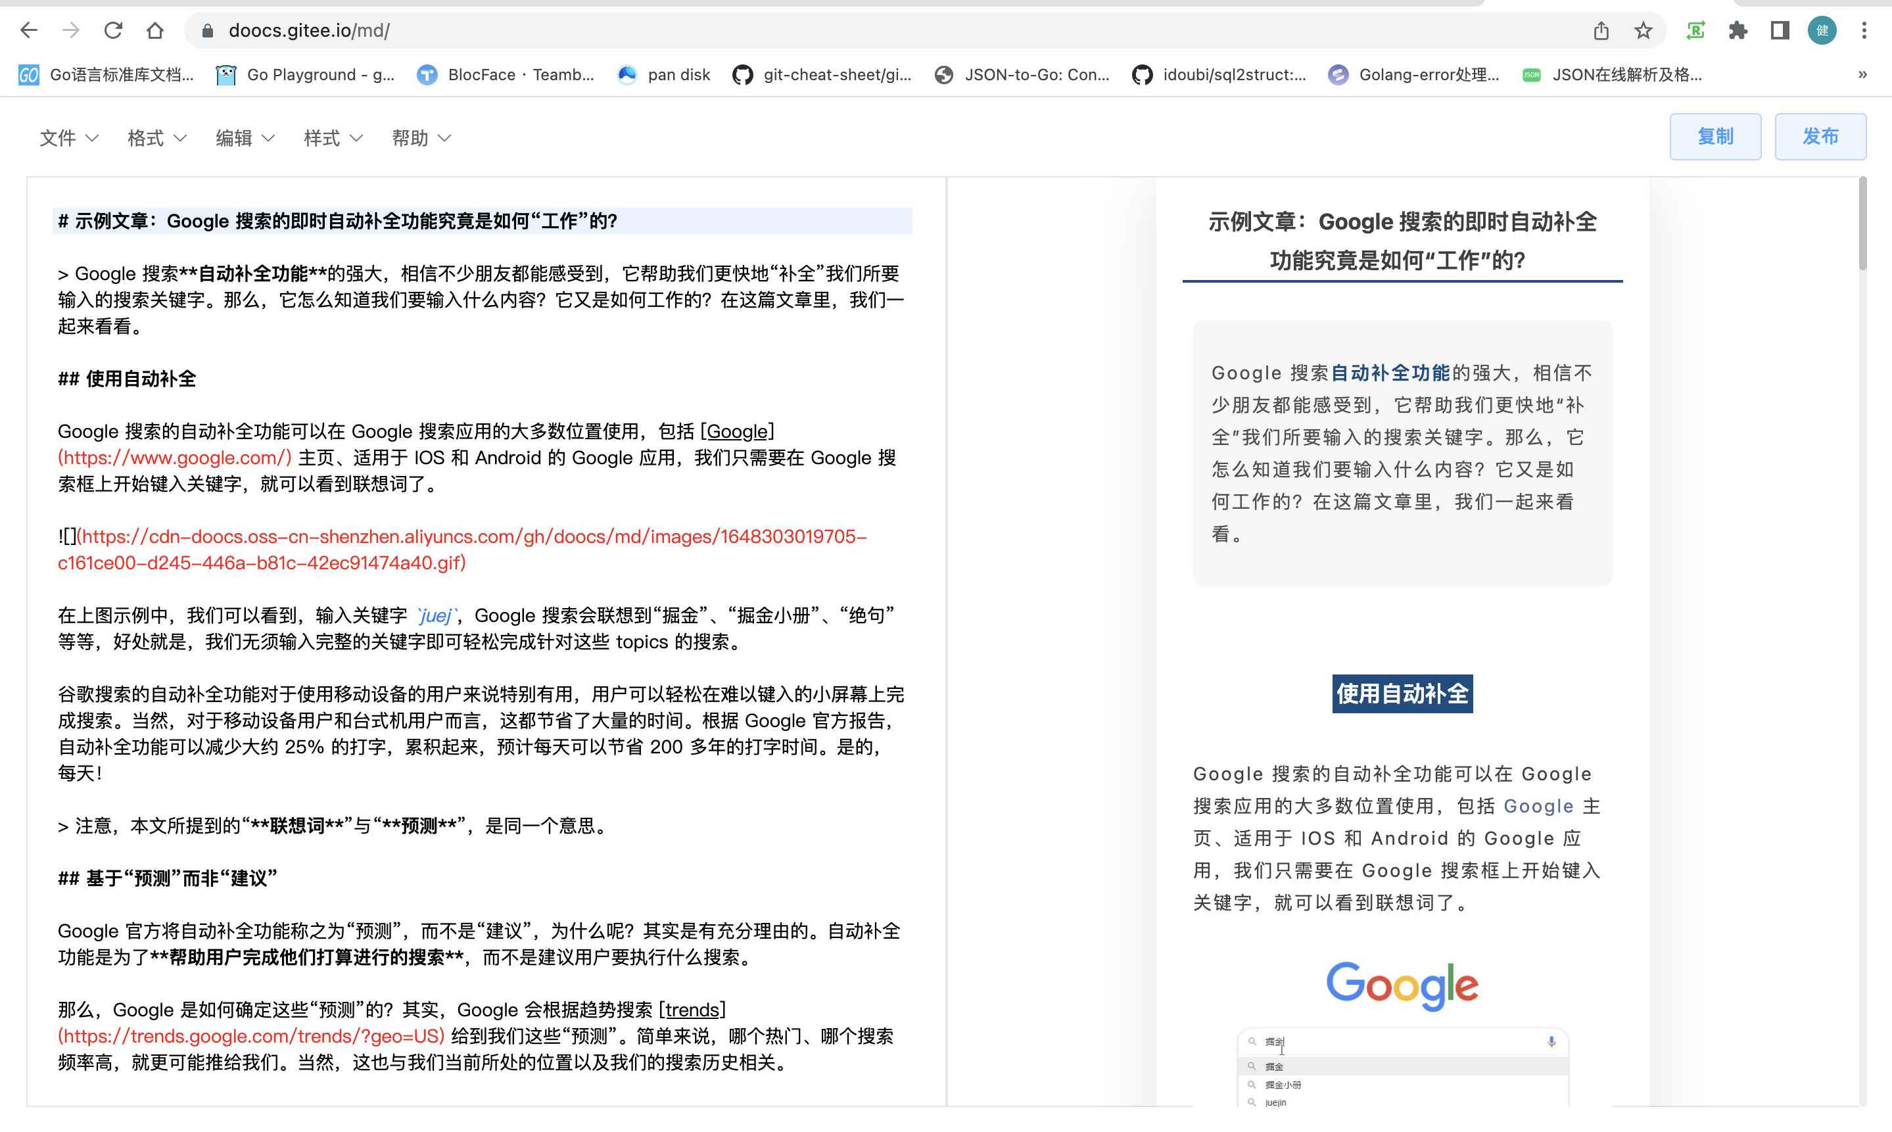Open the git-cheat-sheet bookmark
This screenshot has height=1132, width=1892.
point(822,75)
